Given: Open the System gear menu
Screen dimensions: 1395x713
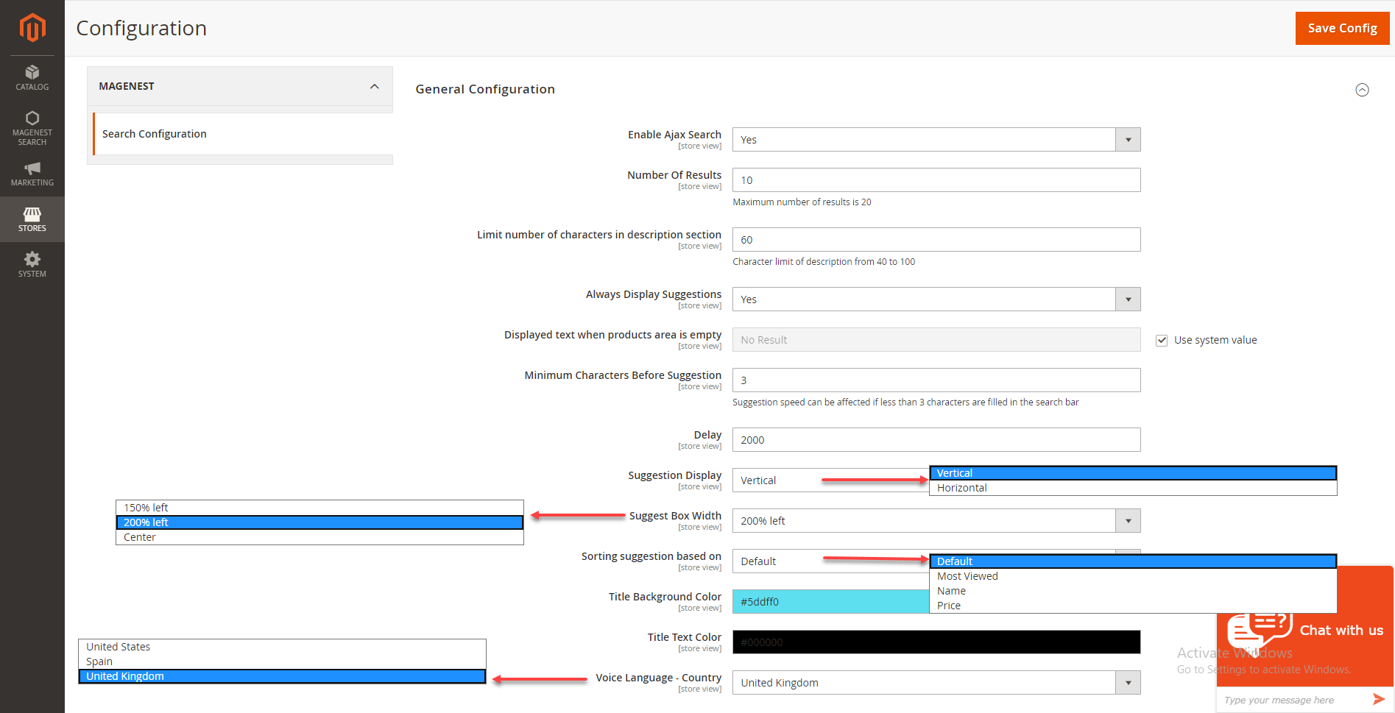Looking at the screenshot, I should point(32,264).
